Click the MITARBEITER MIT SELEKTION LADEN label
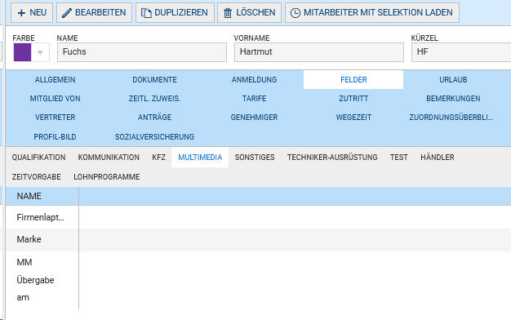 tap(378, 12)
